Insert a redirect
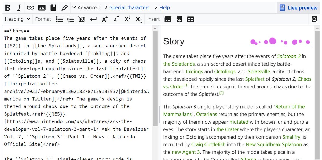This screenshot has height=160, width=322. 179,19
